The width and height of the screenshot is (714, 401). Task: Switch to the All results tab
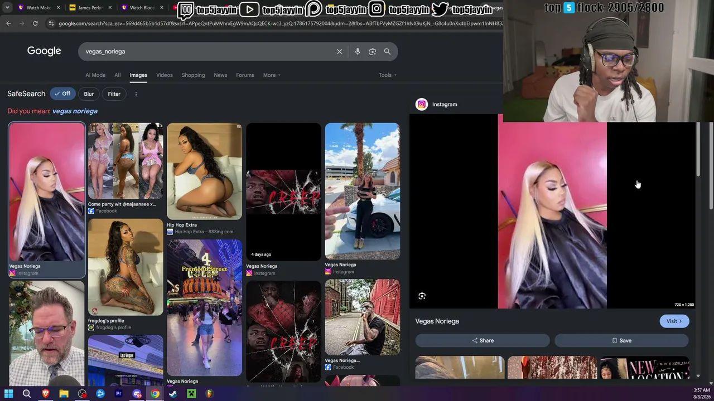pos(117,75)
